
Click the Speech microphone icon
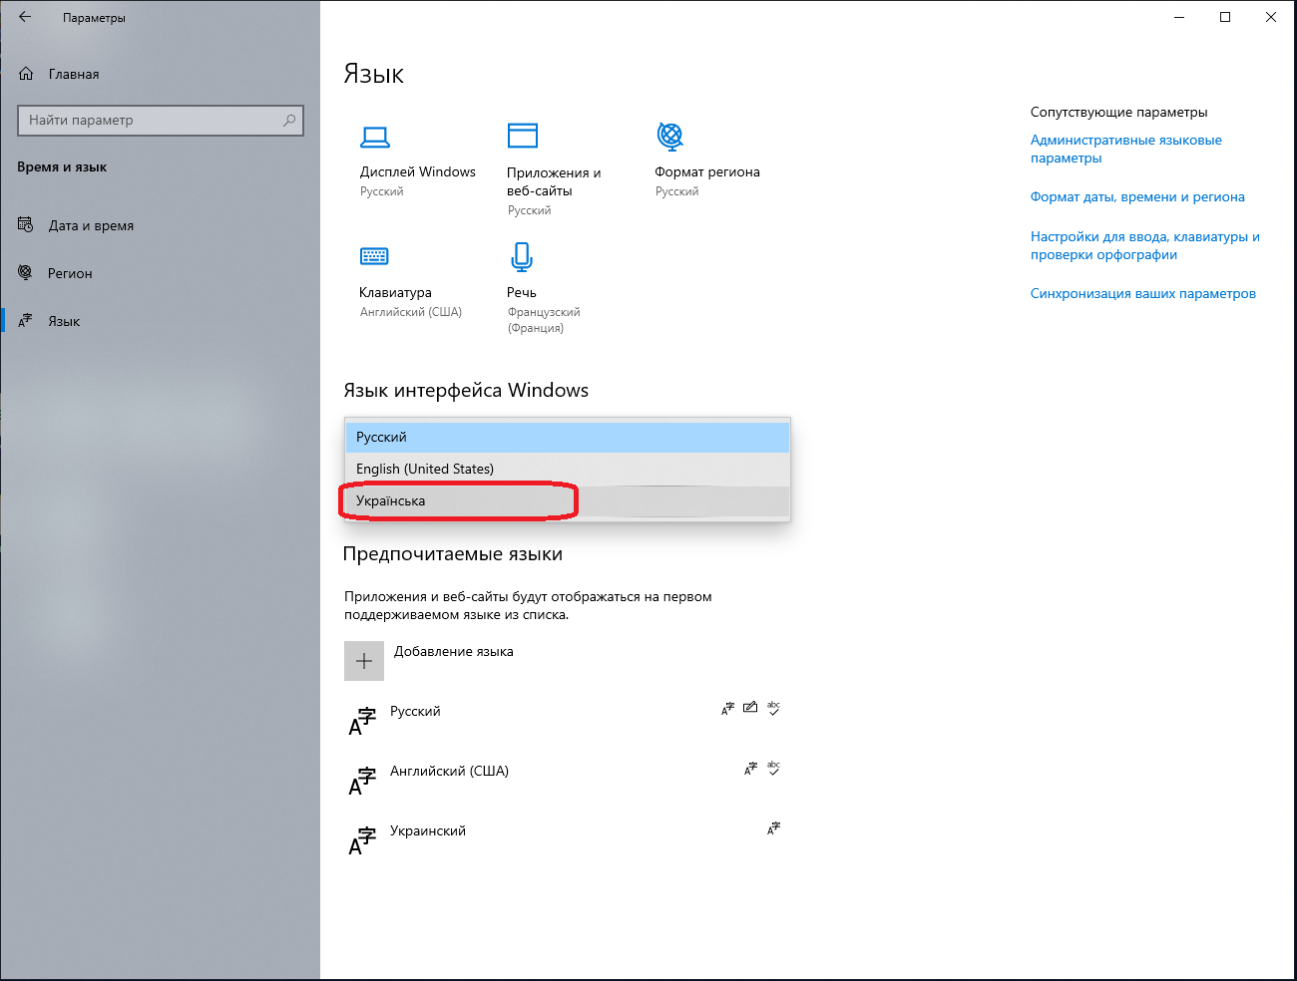521,257
